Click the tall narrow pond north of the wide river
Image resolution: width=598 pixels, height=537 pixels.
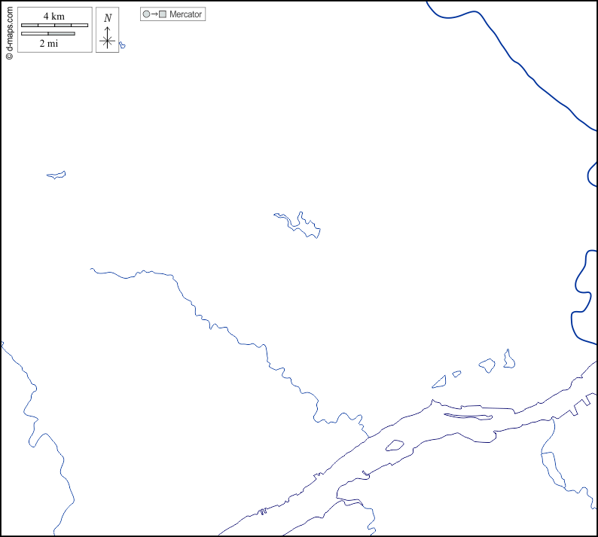tap(510, 359)
